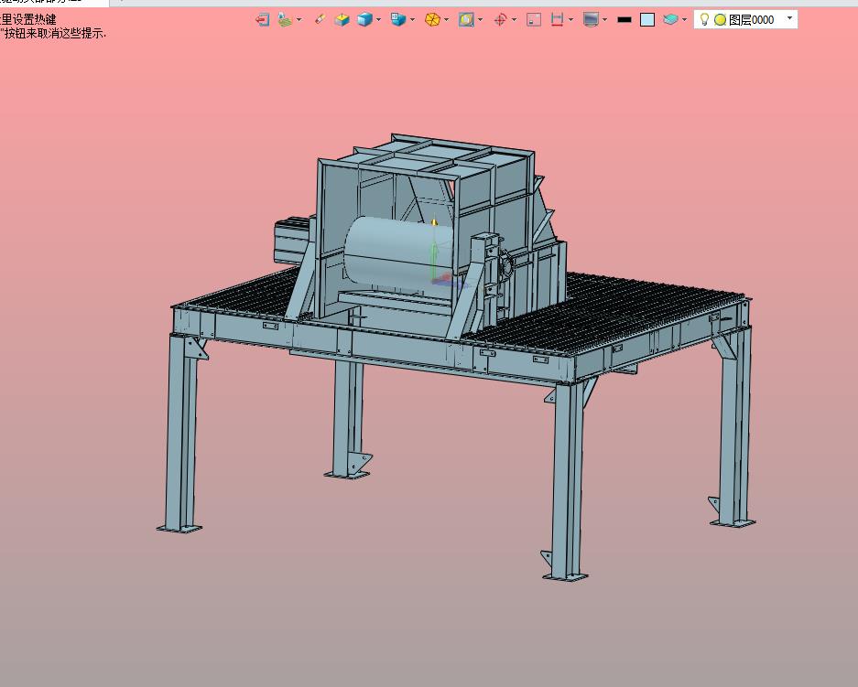Click the orange polyhedron mesh icon
The width and height of the screenshot is (858, 687).
[432, 20]
